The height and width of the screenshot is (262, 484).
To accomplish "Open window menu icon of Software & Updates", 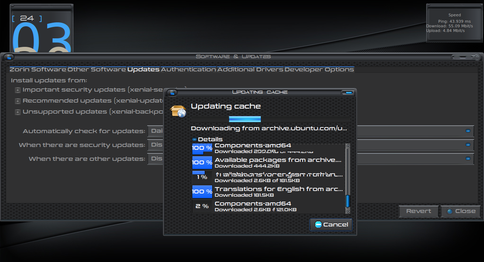I will point(9,57).
